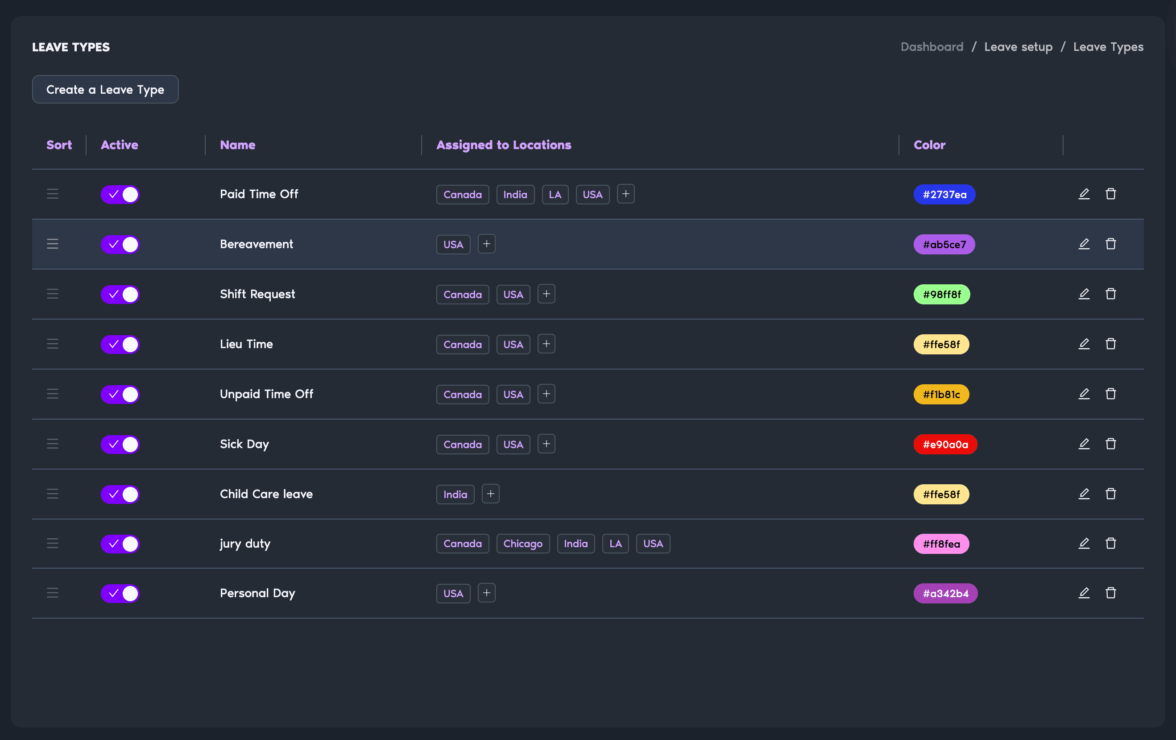Toggle the jury duty active switch
Screen dimensions: 1176x740
[120, 544]
